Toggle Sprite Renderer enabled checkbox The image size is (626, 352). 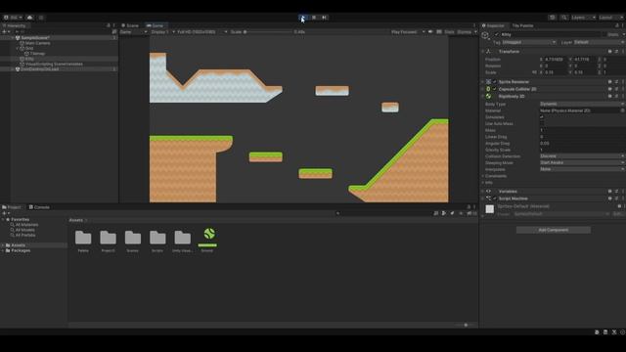(x=495, y=82)
